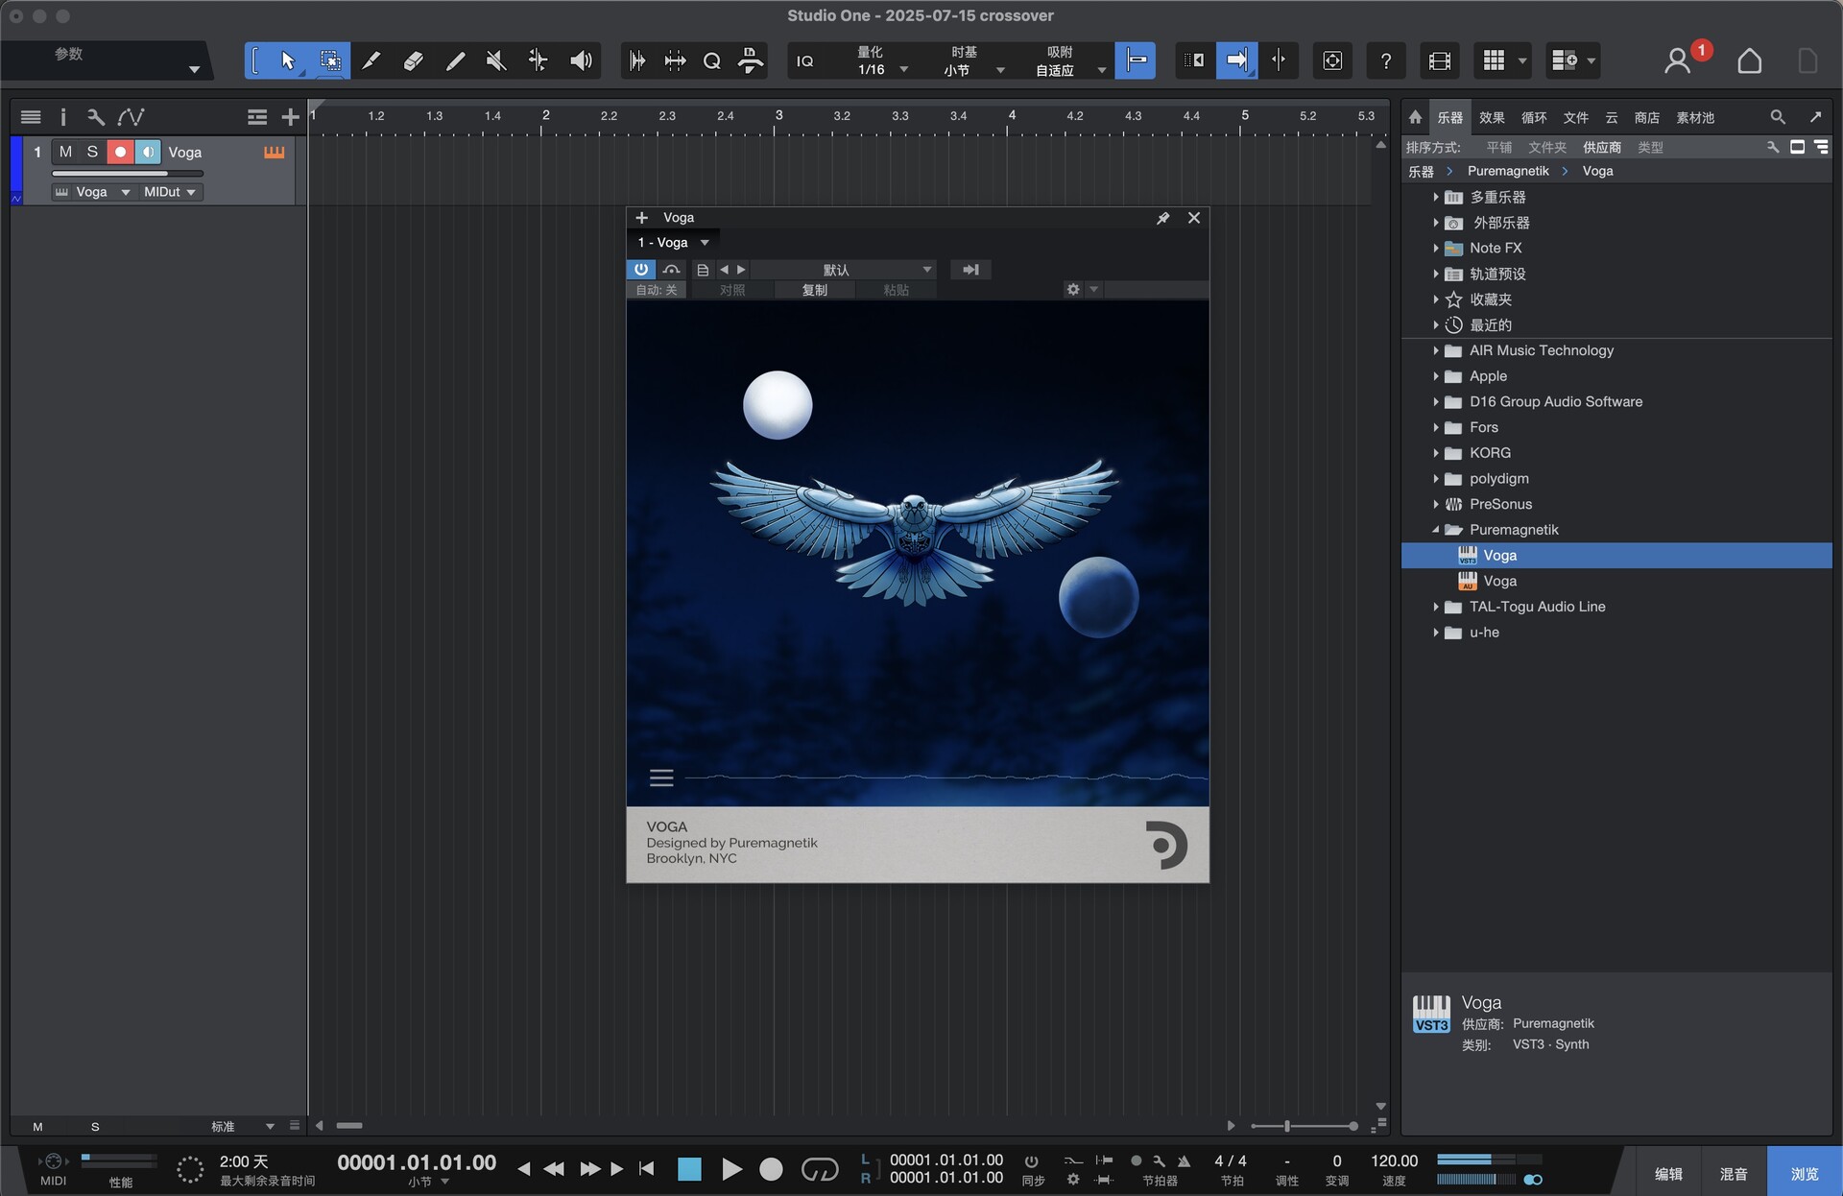Click the Puremagnetik logo in plugin

click(x=1167, y=845)
